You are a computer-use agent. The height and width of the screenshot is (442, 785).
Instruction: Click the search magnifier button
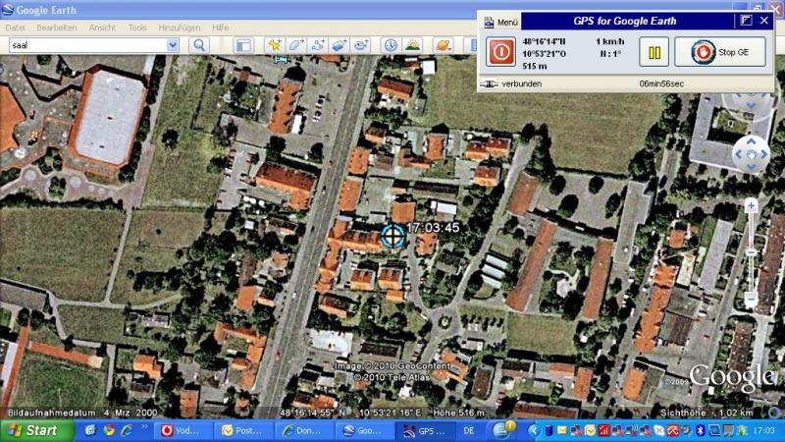(x=200, y=45)
